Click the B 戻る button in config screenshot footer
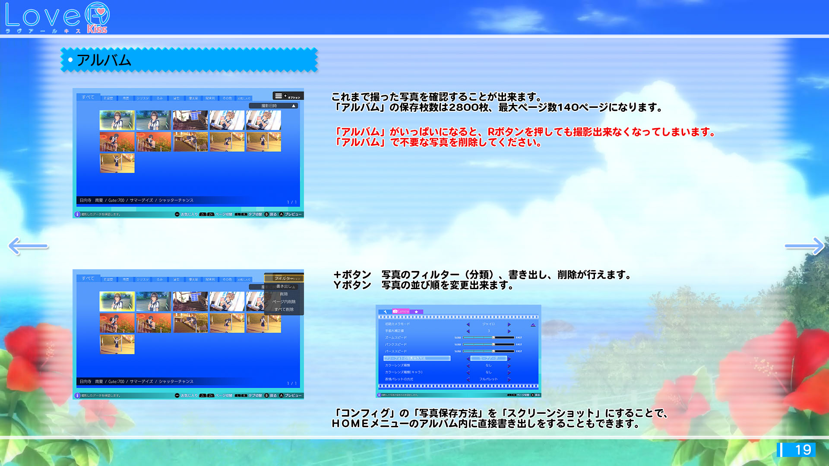Image resolution: width=829 pixels, height=466 pixels. 535,395
